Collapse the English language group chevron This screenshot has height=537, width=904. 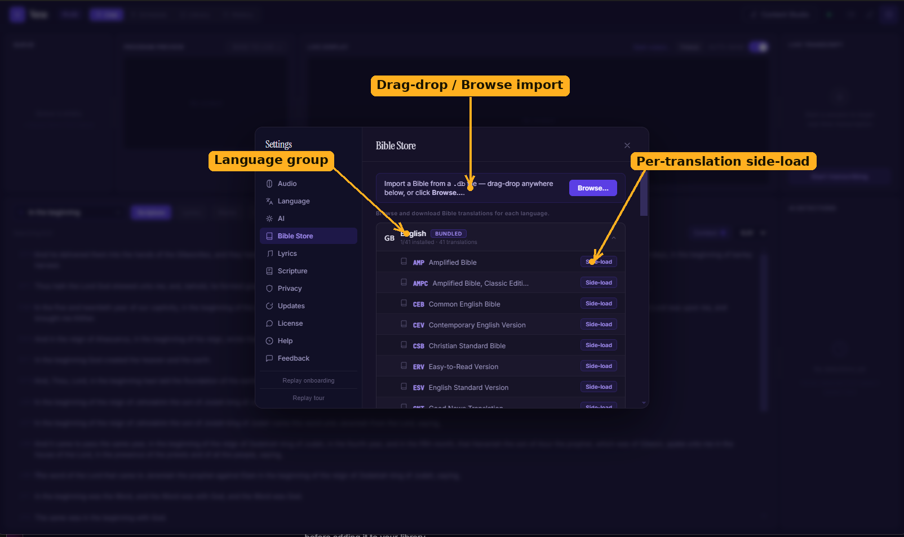[x=614, y=238]
